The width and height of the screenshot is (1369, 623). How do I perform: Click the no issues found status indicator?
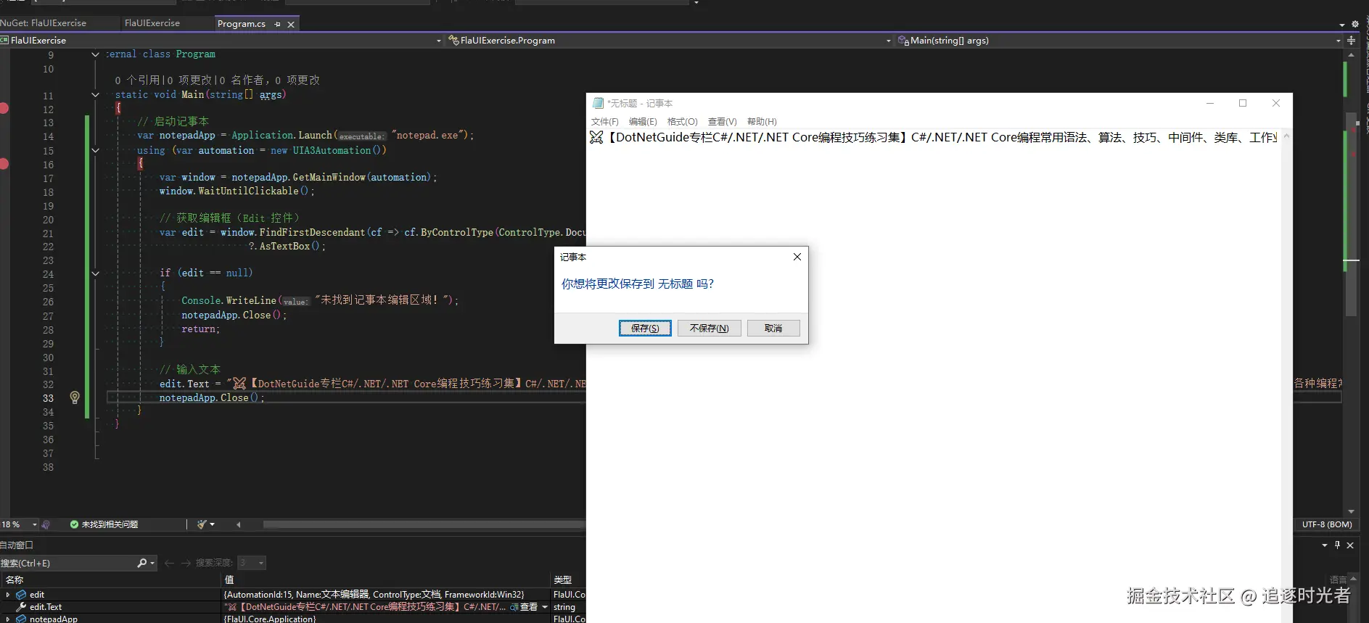(104, 524)
